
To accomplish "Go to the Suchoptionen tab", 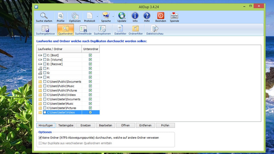I will coord(102,30).
